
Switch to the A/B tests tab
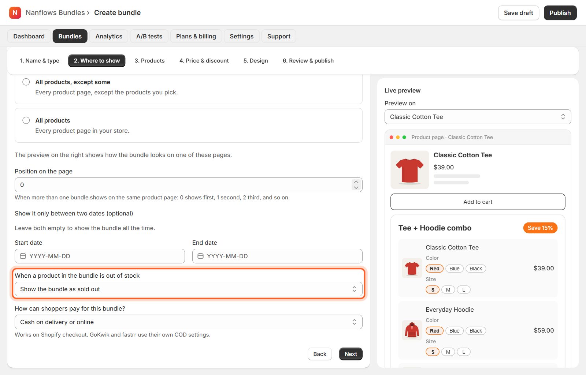[x=149, y=36]
